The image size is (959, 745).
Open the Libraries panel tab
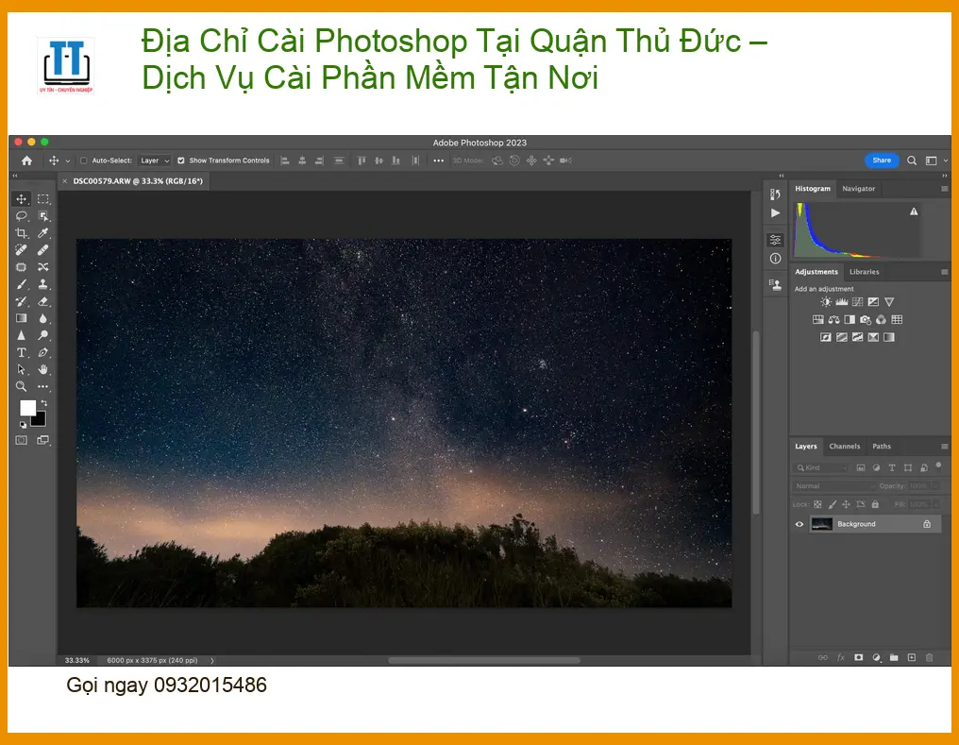[x=864, y=272]
